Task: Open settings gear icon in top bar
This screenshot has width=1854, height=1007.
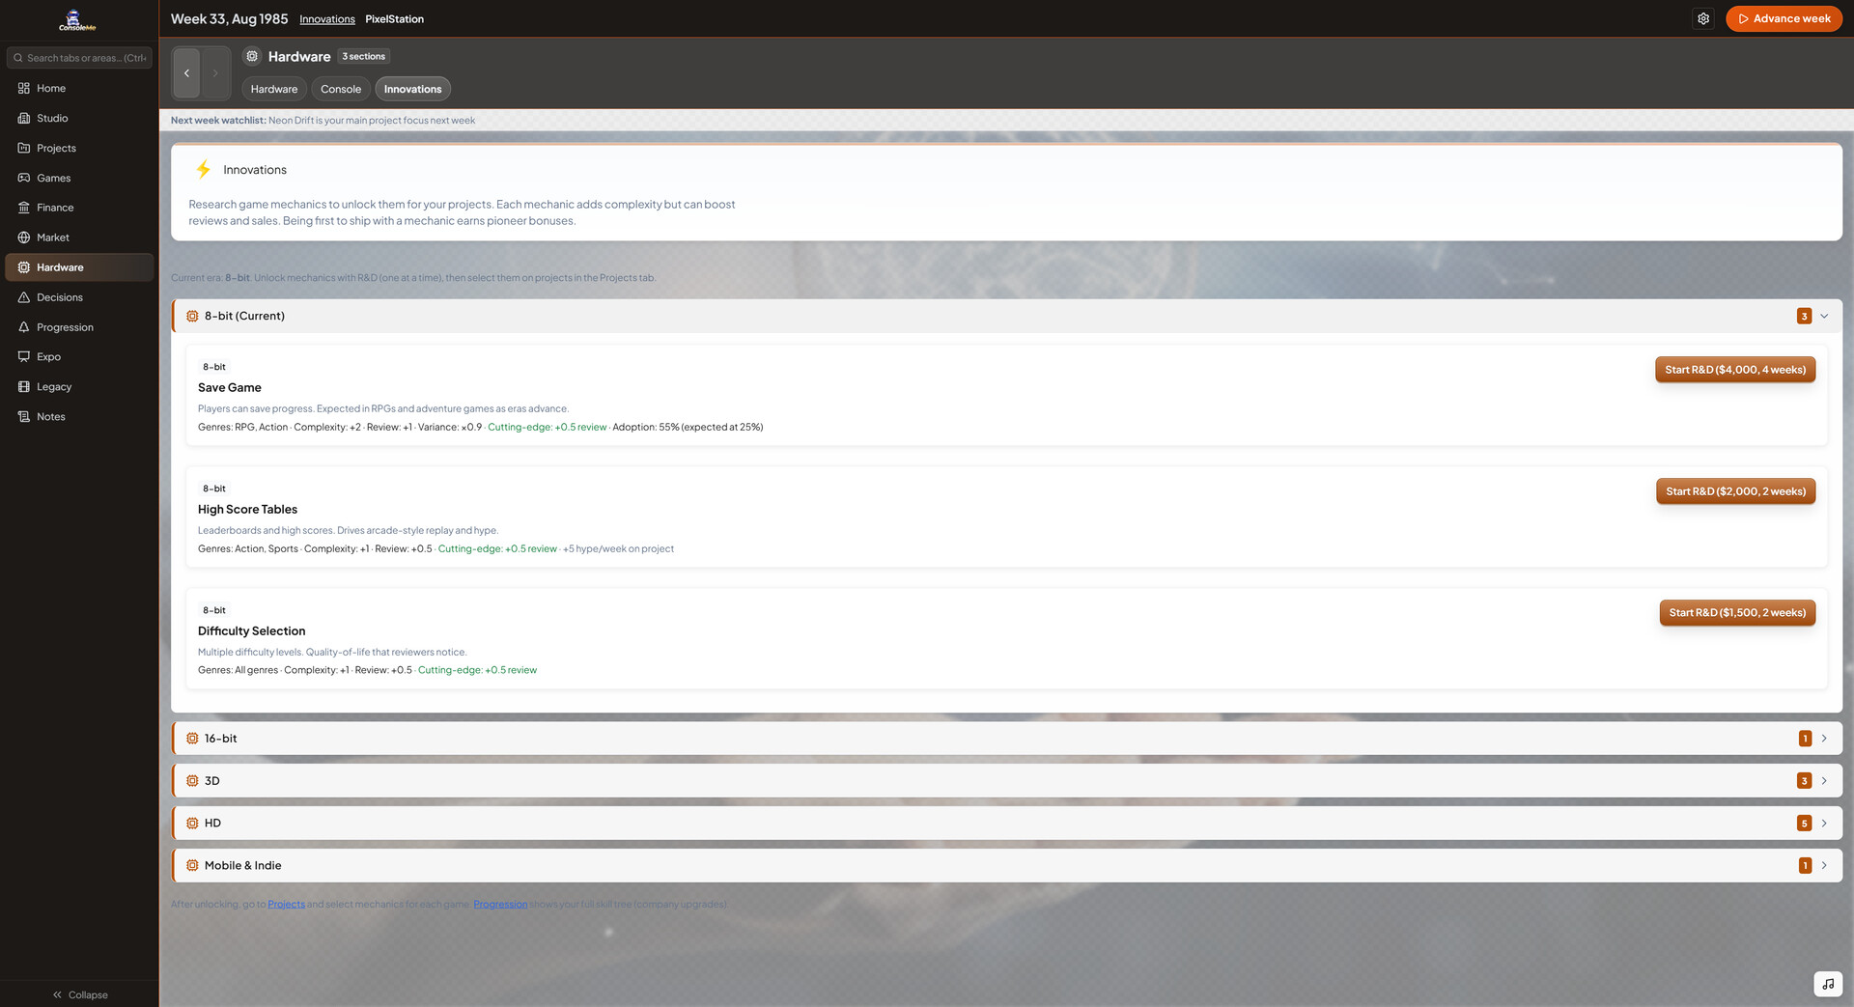Action: pos(1703,18)
